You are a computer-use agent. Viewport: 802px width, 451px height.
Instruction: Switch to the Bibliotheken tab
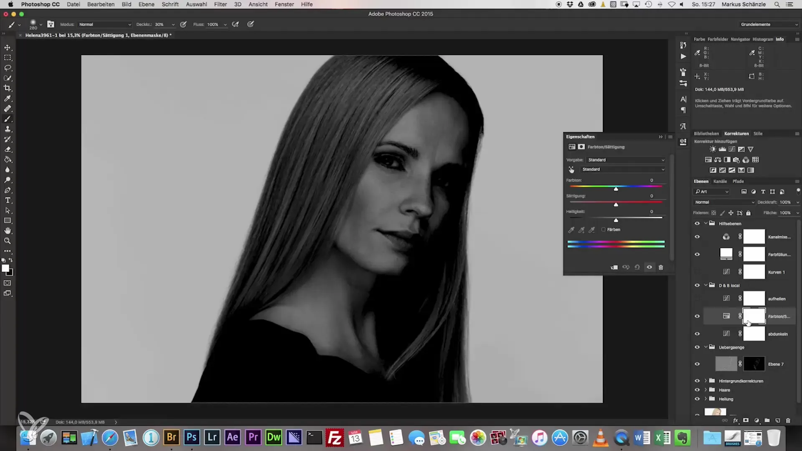(x=706, y=134)
